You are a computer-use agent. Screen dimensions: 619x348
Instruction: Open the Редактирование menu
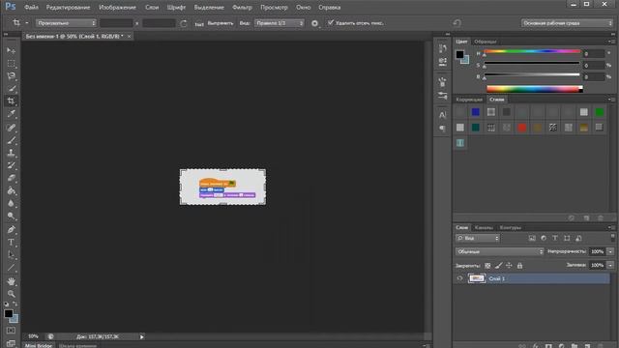68,7
